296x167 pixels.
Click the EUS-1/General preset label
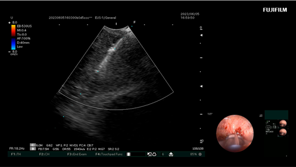[106, 18]
